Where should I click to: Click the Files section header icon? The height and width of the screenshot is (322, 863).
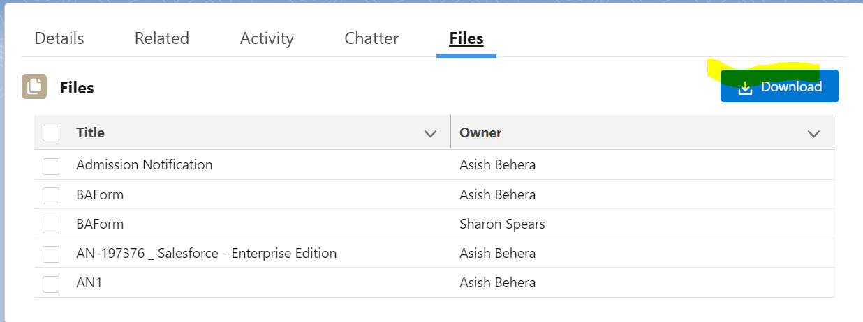click(34, 86)
